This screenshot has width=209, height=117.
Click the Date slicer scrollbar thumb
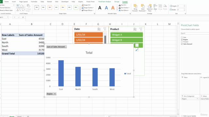point(105,40)
